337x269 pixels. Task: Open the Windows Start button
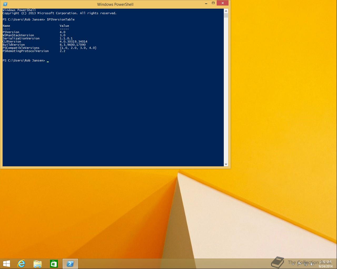pyautogui.click(x=6, y=263)
